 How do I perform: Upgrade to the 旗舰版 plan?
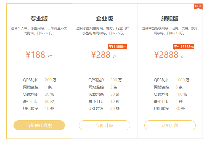(x=170, y=125)
